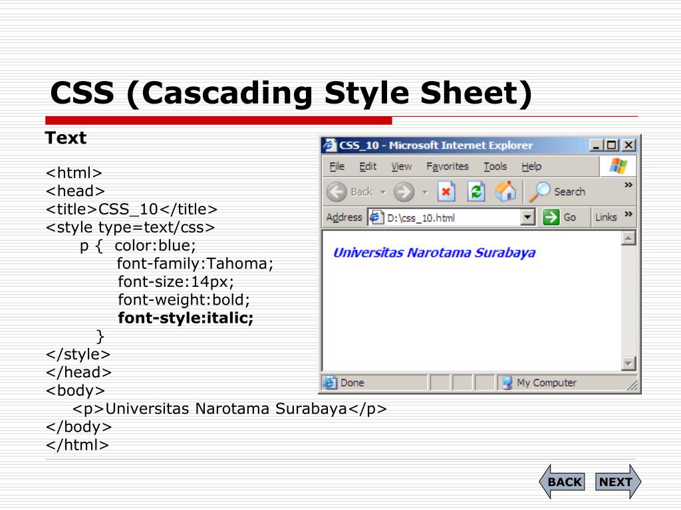Image resolution: width=681 pixels, height=510 pixels.
Task: Click the Refresh icon with green arrows
Action: pyautogui.click(x=476, y=192)
